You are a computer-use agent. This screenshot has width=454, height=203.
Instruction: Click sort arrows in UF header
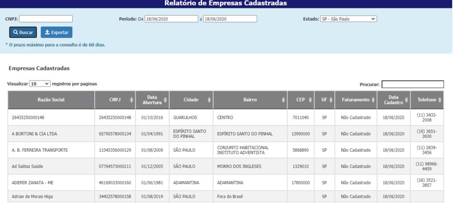[330, 100]
